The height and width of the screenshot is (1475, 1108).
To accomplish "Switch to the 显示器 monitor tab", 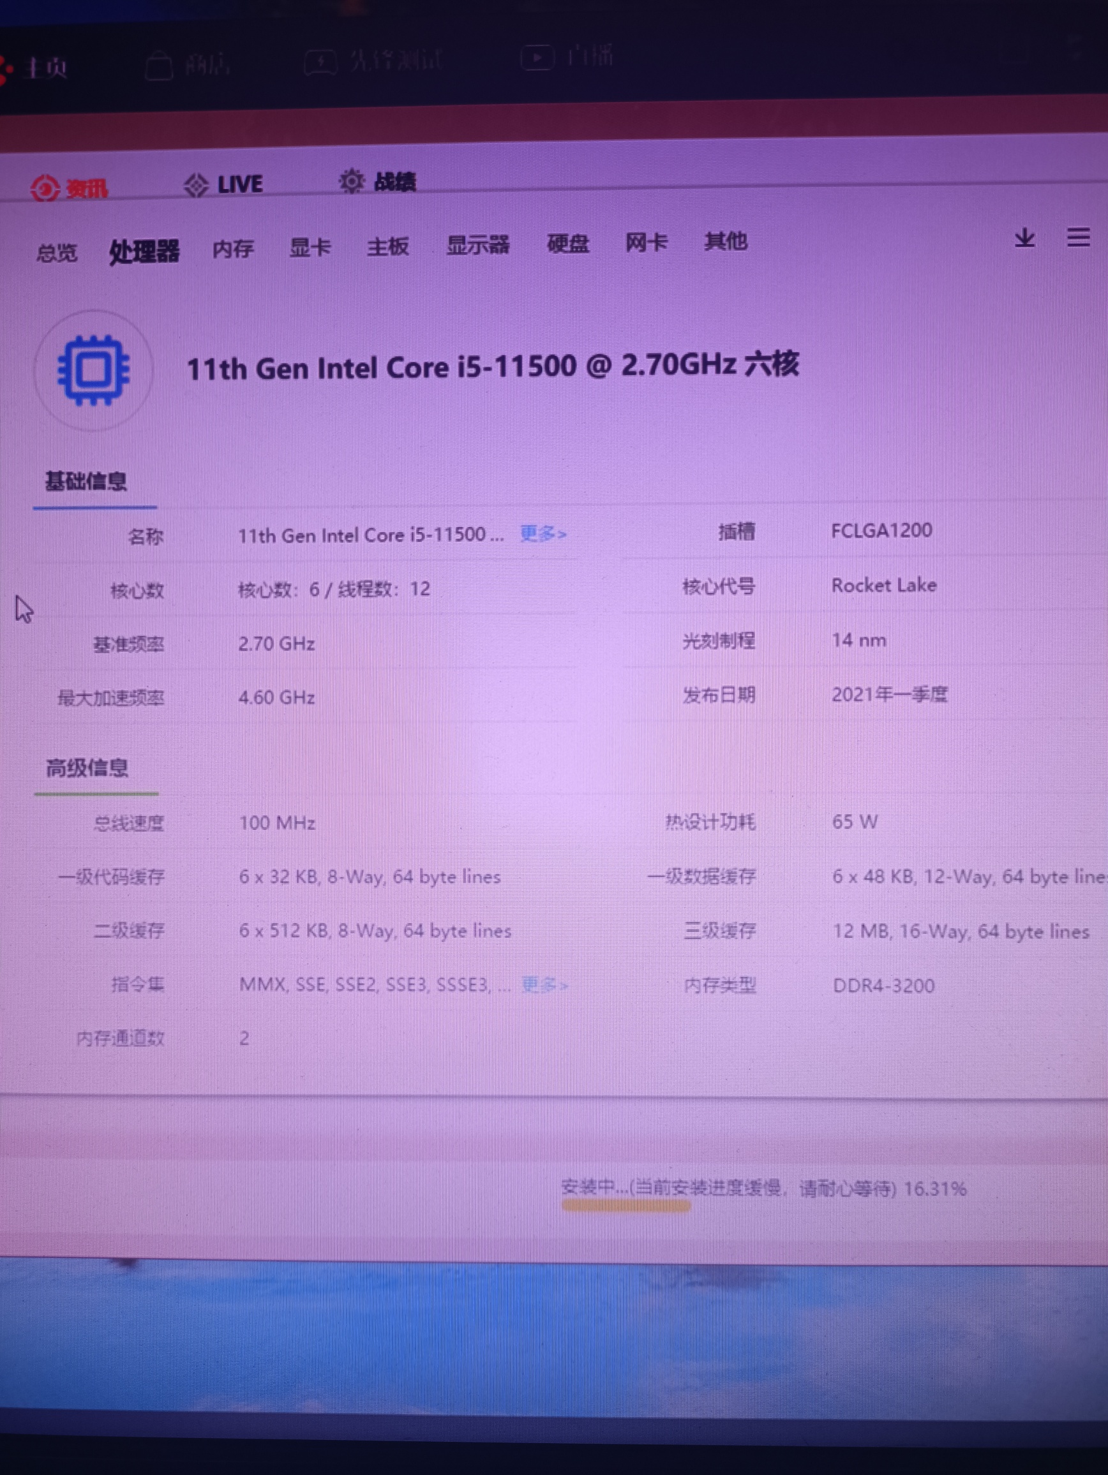I will (477, 245).
